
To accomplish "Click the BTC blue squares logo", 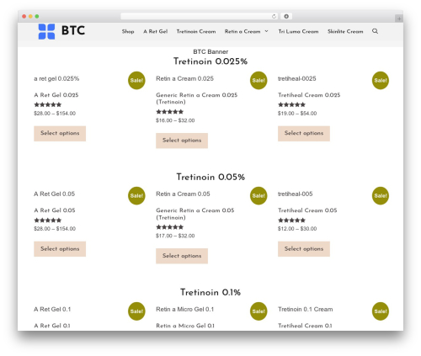I will coord(46,31).
